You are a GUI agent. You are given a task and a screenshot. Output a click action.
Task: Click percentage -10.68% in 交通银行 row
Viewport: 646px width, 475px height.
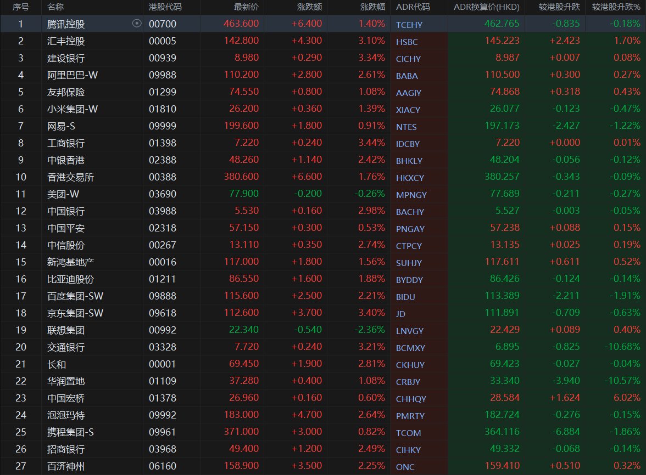tap(622, 346)
